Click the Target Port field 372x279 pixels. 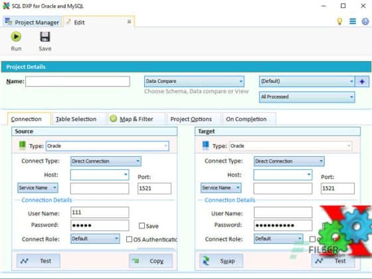[337, 189]
